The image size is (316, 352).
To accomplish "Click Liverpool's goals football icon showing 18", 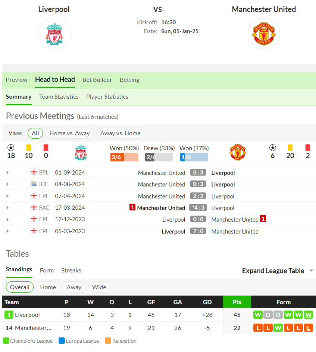I will coord(11,148).
